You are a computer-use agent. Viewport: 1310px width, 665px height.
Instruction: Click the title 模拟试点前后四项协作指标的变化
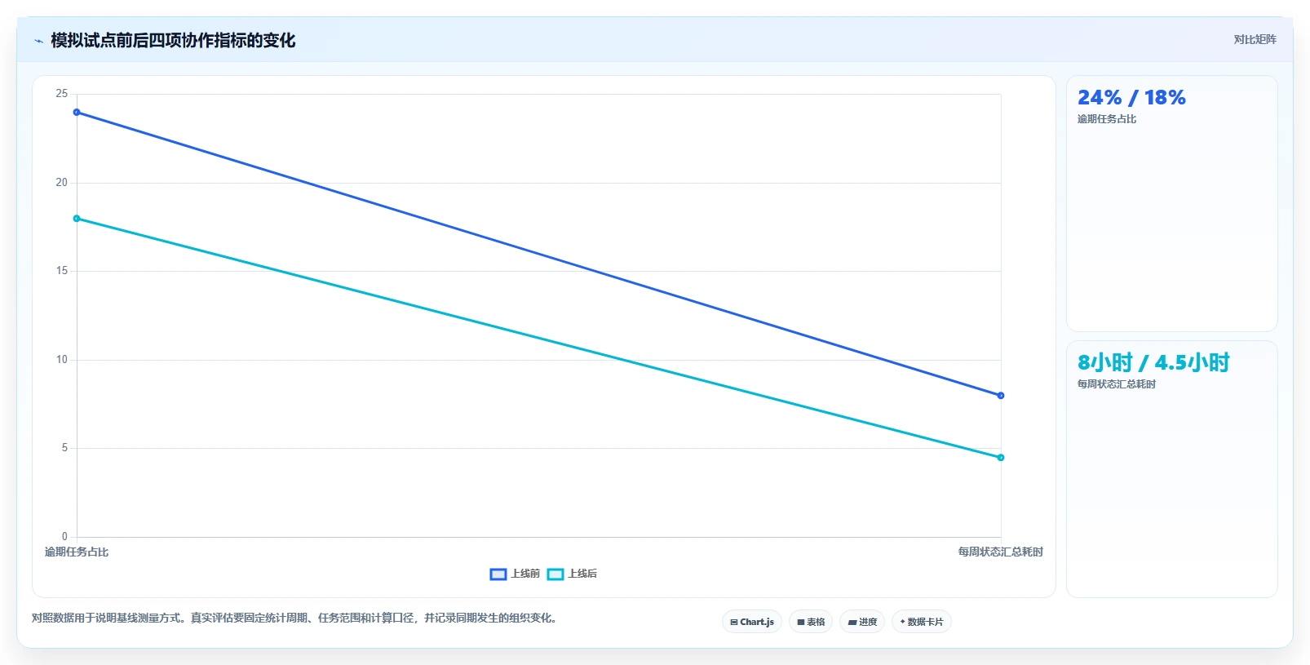click(x=173, y=41)
